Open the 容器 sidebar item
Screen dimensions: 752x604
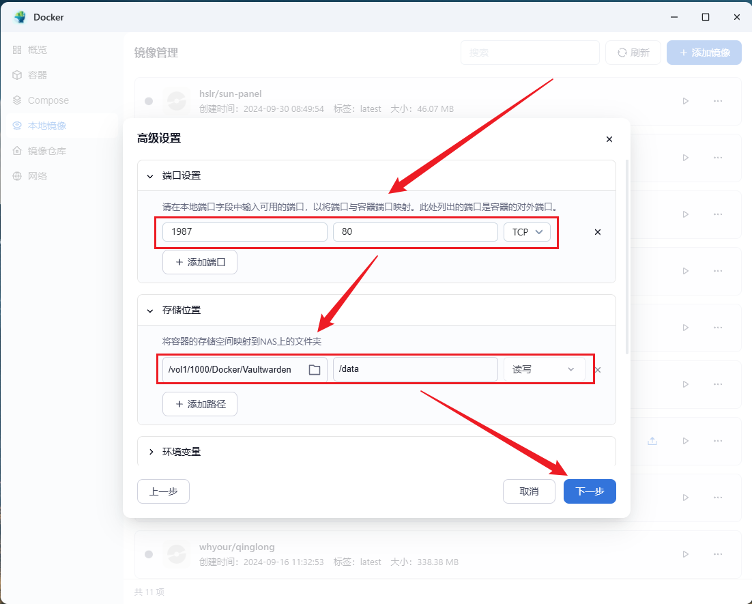(x=38, y=75)
